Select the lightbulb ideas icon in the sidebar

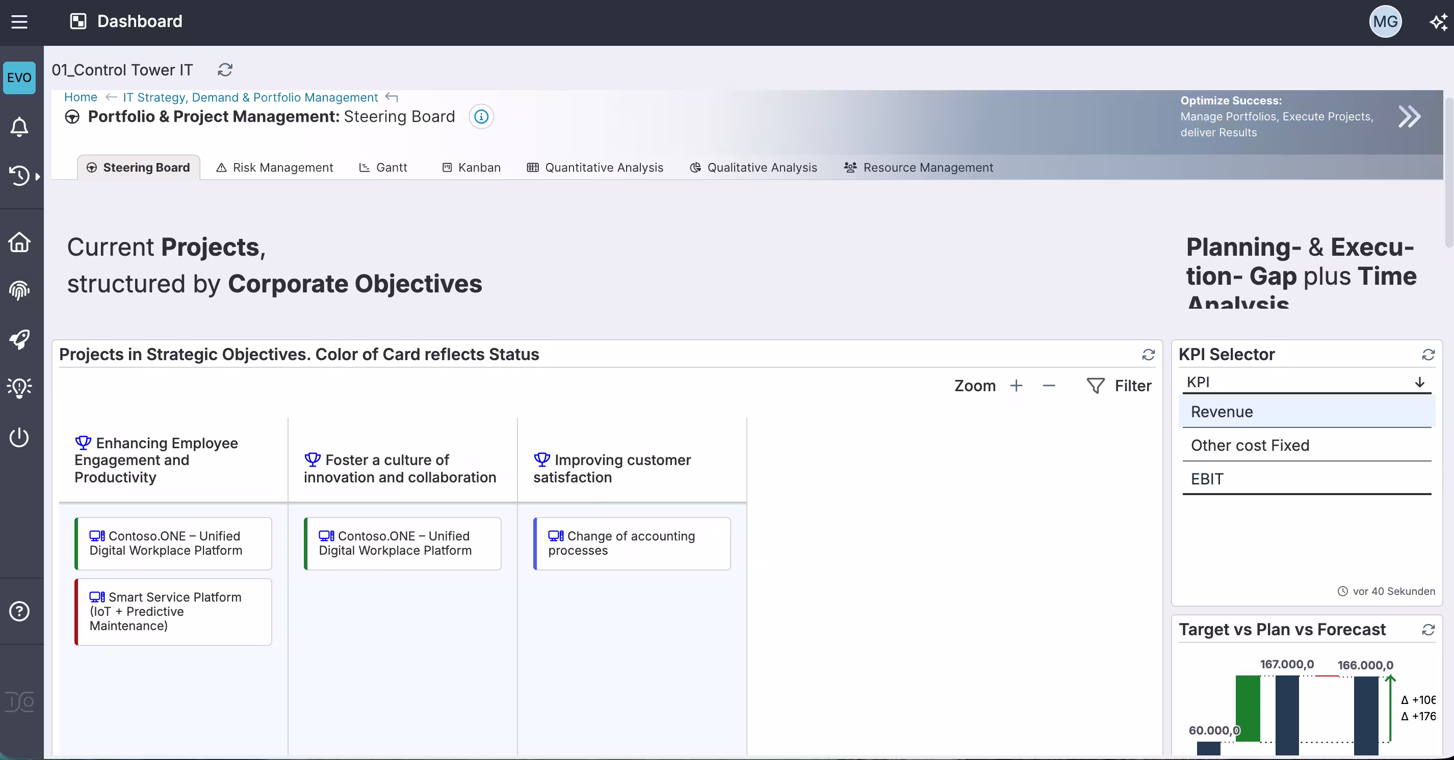click(x=19, y=387)
